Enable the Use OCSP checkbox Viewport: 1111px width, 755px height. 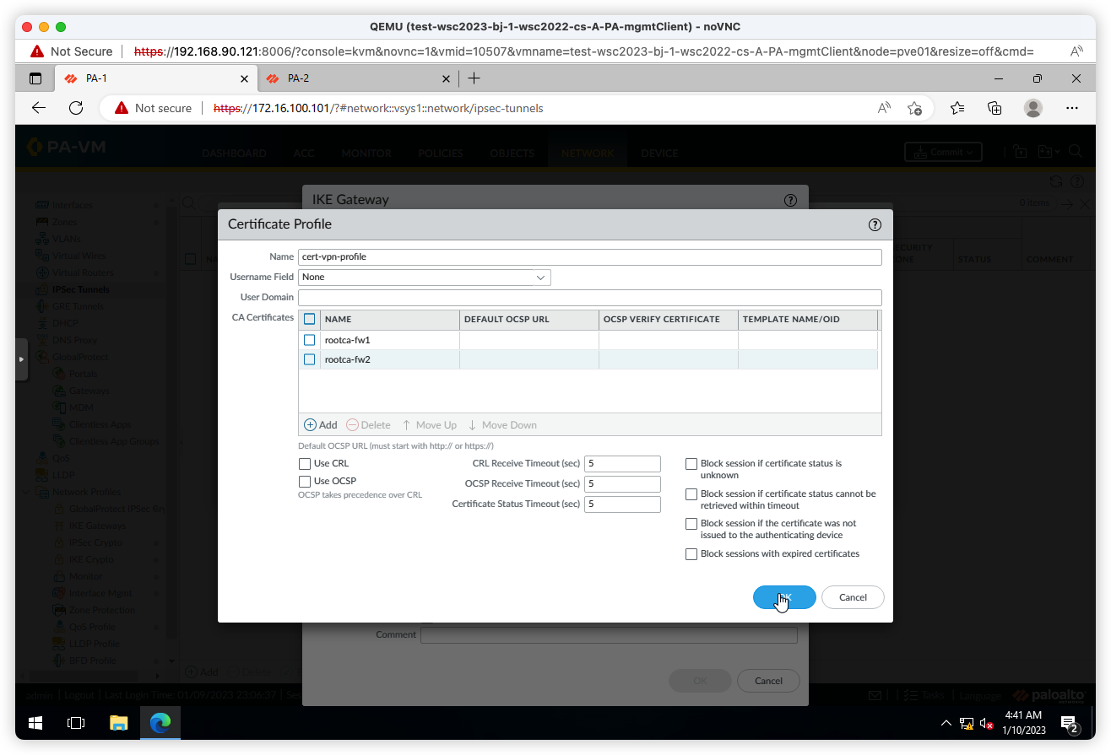(305, 482)
